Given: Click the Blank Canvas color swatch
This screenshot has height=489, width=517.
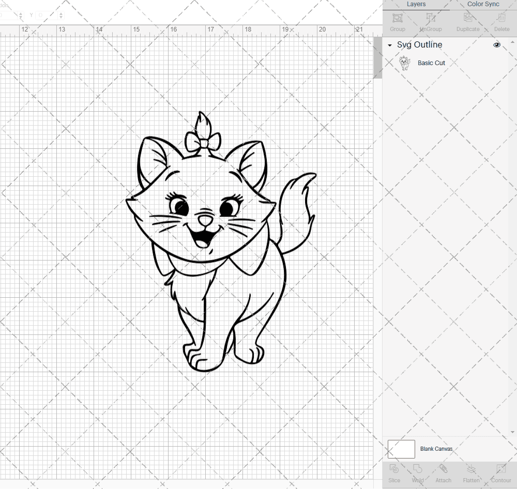Looking at the screenshot, I should (x=401, y=449).
